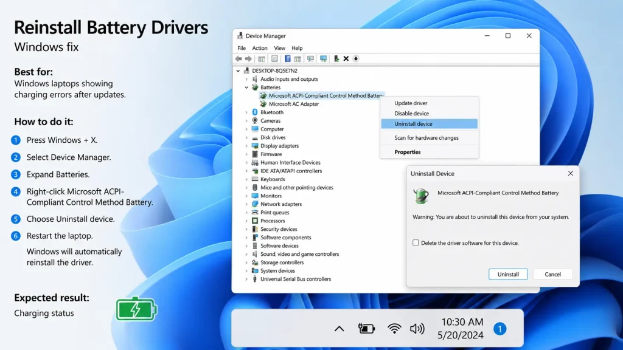Close the Uninstall Device dialog
This screenshot has width=623, height=350.
coord(571,173)
